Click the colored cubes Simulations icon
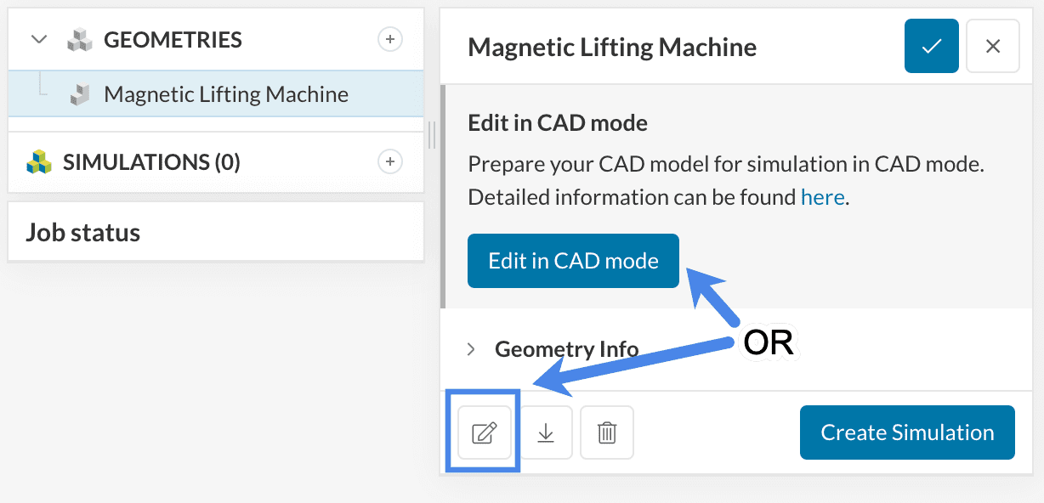 tap(38, 161)
